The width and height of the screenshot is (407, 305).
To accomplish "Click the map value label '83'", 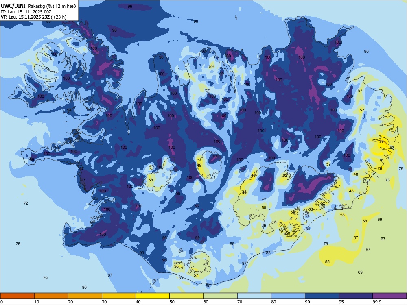I will pos(181,278).
